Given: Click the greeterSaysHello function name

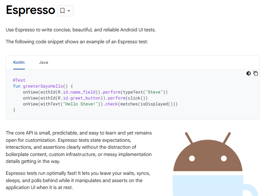Looking at the screenshot, I should [x=43, y=86].
